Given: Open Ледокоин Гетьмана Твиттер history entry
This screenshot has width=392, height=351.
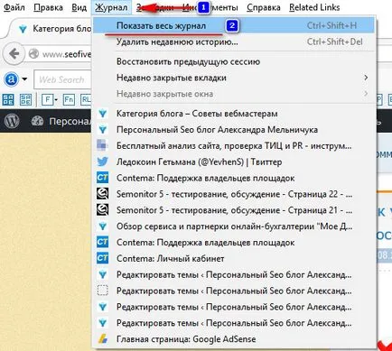Looking at the screenshot, I should click(x=234, y=162).
